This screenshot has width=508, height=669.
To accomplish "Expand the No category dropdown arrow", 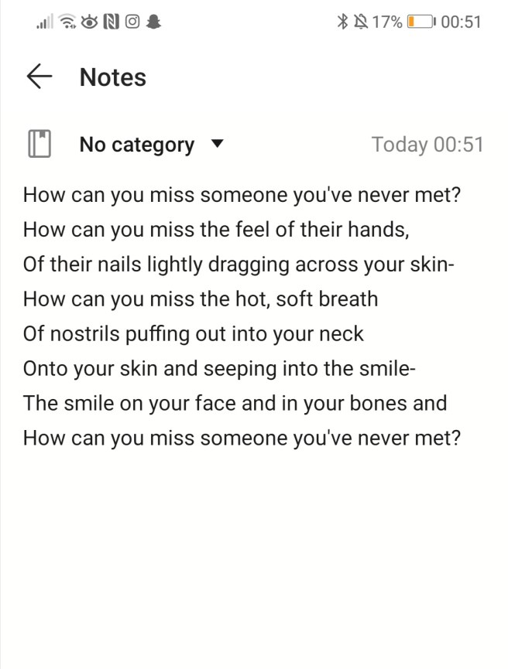I will pyautogui.click(x=217, y=144).
